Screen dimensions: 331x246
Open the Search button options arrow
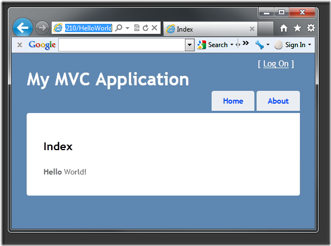[232, 45]
